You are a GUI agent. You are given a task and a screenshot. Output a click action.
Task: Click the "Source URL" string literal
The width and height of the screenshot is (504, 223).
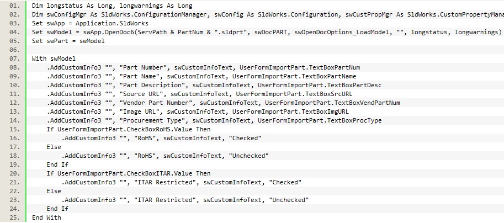pos(143,94)
